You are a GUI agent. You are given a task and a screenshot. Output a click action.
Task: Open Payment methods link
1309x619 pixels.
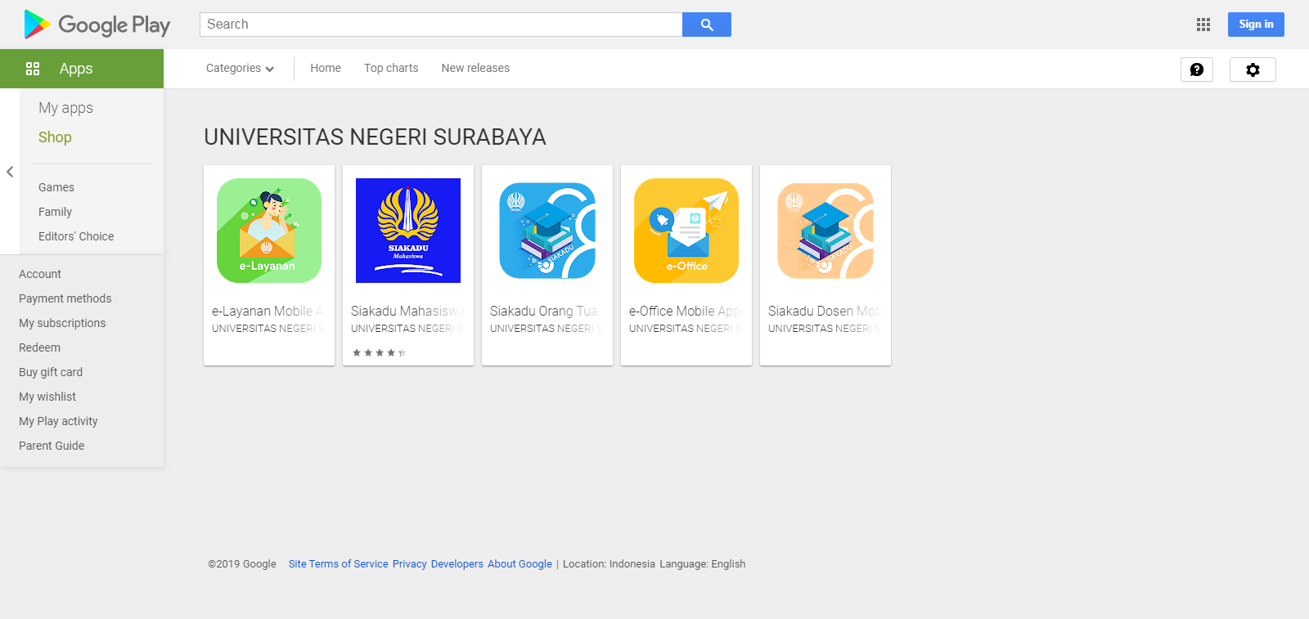point(65,298)
